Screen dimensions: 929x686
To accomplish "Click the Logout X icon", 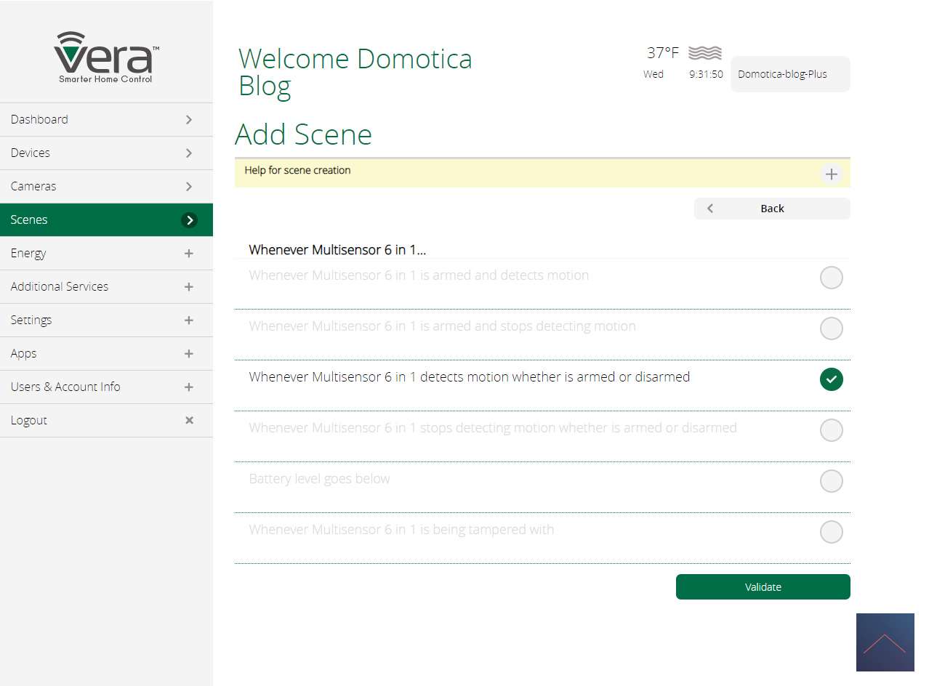I will click(189, 420).
